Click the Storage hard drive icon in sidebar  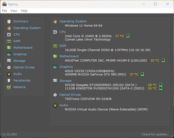coord(9,61)
